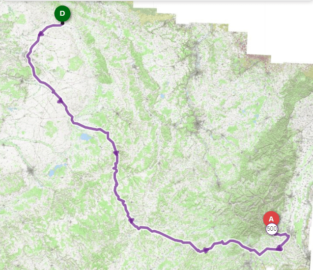Select the direction arrow on the southern route stretch pointing east
313x270 pixels.
(206, 250)
